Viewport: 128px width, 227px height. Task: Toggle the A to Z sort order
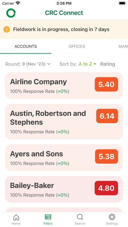tap(88, 64)
